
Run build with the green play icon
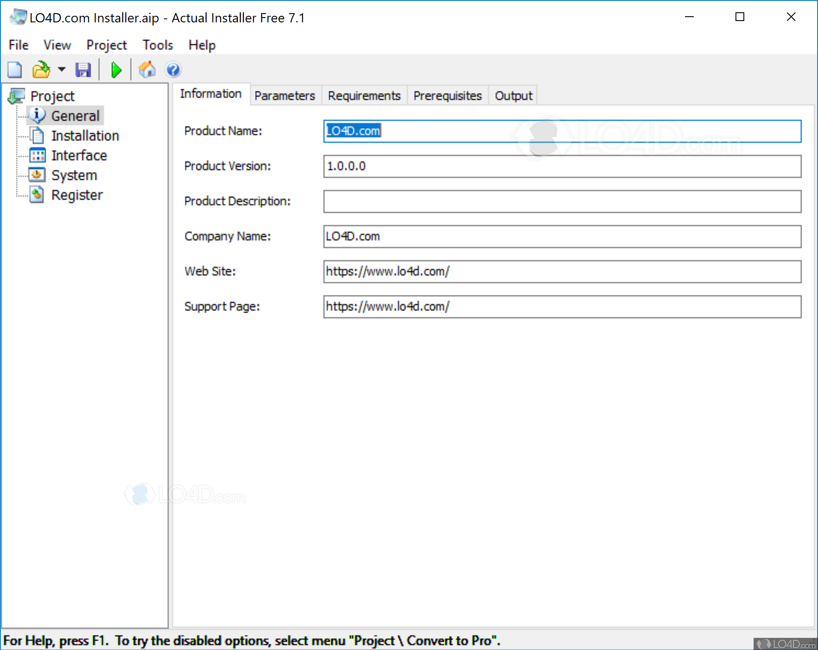pyautogui.click(x=116, y=70)
